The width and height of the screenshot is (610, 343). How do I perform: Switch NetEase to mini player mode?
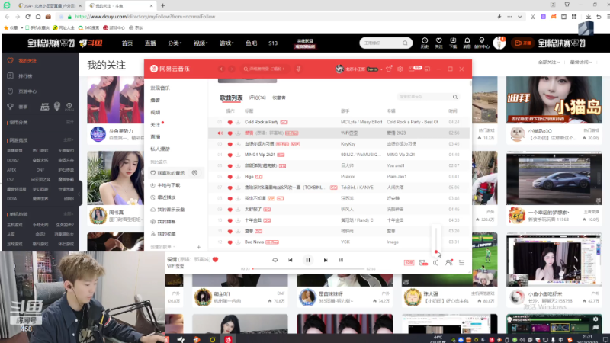427,69
